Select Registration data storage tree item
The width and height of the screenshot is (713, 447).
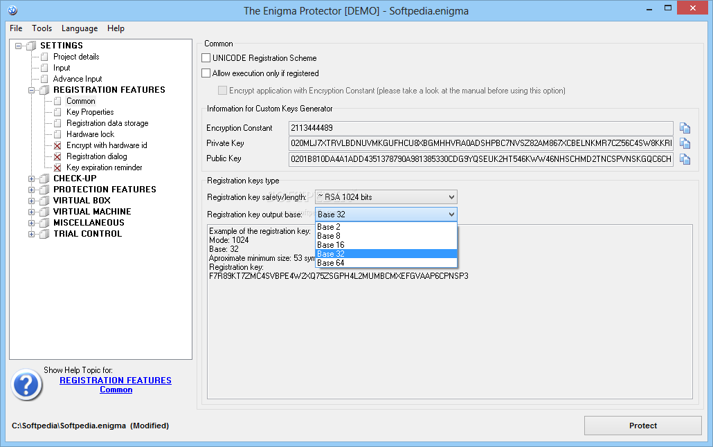[107, 123]
